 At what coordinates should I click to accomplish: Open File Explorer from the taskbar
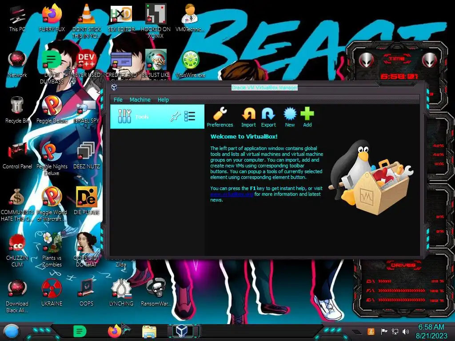[x=149, y=332]
